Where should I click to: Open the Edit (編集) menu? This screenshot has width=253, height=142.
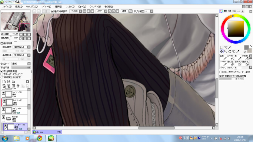(19, 7)
